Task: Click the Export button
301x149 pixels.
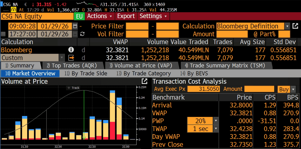Action: (126, 16)
